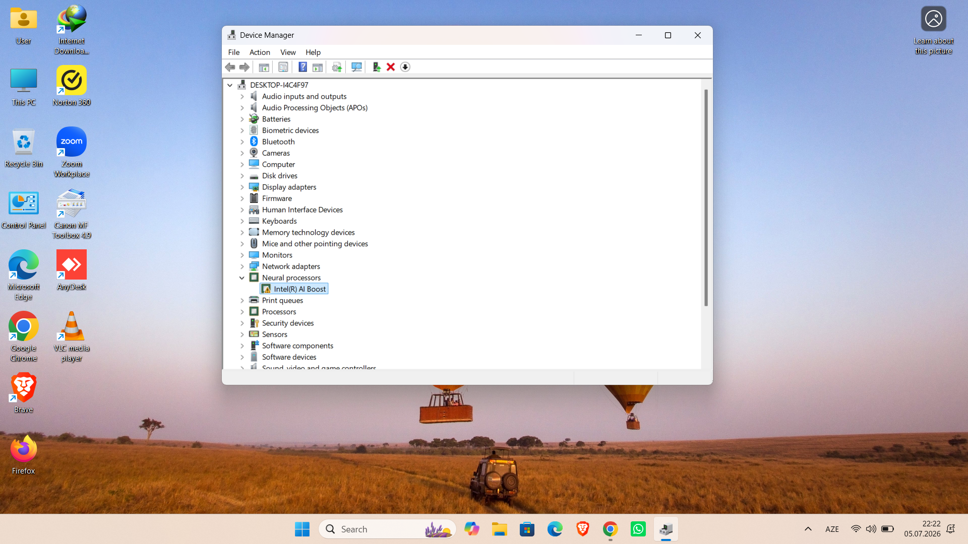Click the Help question-mark toolbar icon
The height and width of the screenshot is (544, 968).
(302, 67)
